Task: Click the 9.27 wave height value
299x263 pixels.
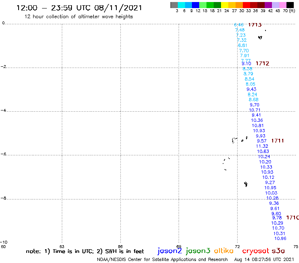Action: (x=270, y=182)
